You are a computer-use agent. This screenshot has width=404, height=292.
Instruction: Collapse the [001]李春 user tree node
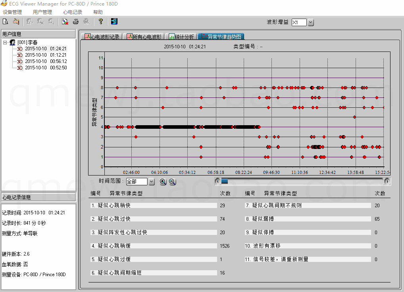tap(5, 42)
